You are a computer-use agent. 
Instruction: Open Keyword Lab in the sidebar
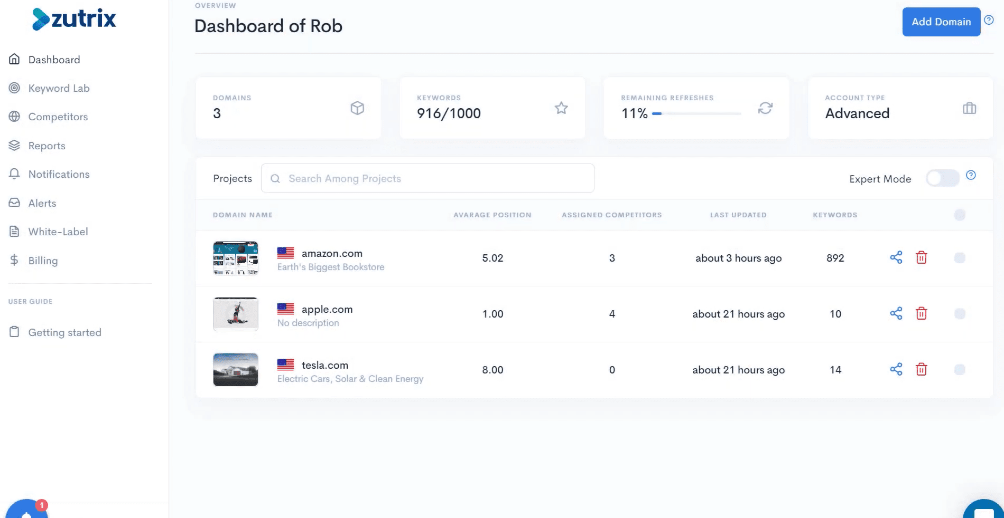click(59, 88)
